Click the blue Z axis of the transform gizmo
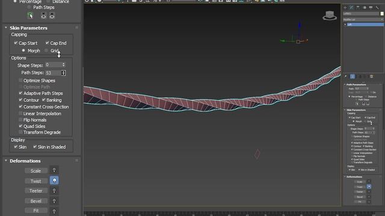This screenshot has height=216, width=385. click(x=300, y=30)
